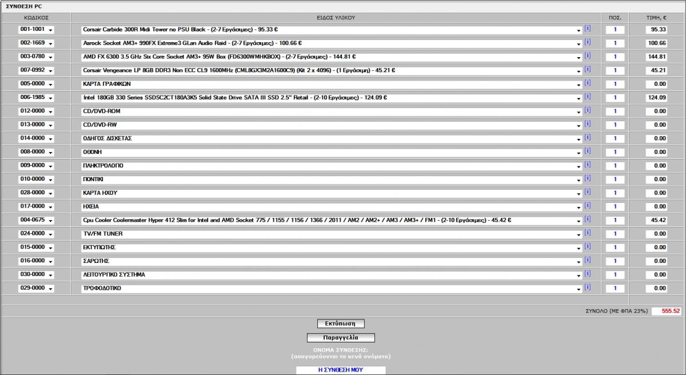Click the total 555.52 field
The image size is (686, 375).
[x=667, y=312]
